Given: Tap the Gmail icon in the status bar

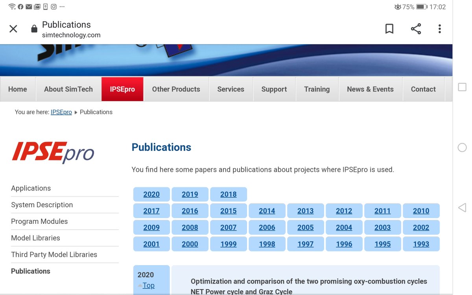Looking at the screenshot, I should coord(37,6).
